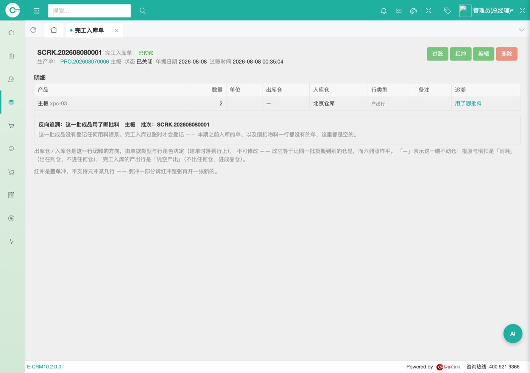Click document number SCRK.202608080001 heading
The width and height of the screenshot is (530, 373).
point(69,53)
